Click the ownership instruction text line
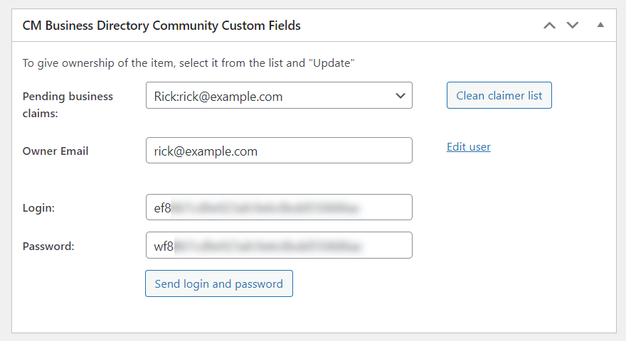626x341 pixels. coord(189,63)
